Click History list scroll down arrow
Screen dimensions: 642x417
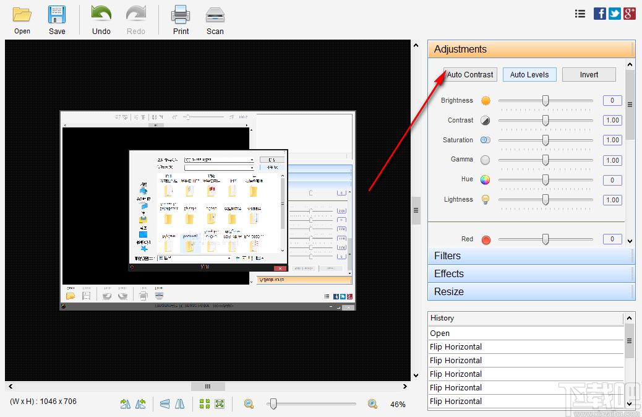pos(629,403)
